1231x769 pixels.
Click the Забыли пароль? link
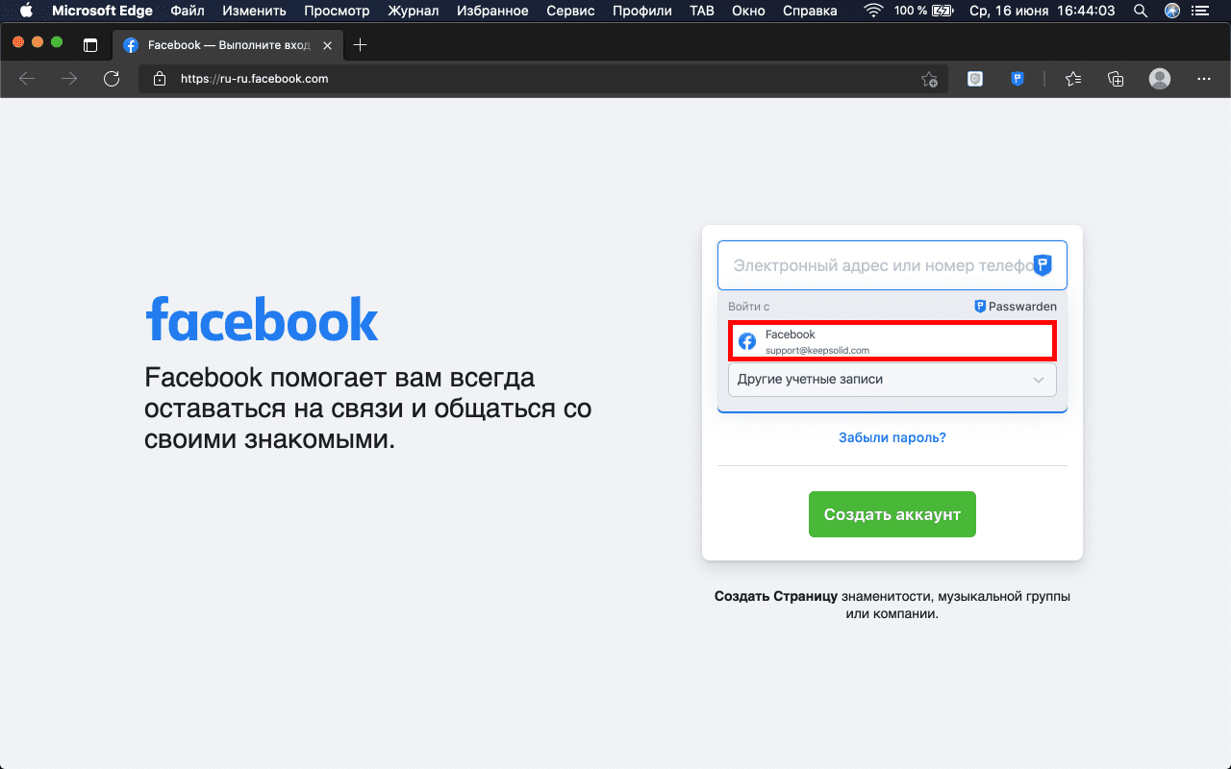coord(892,437)
